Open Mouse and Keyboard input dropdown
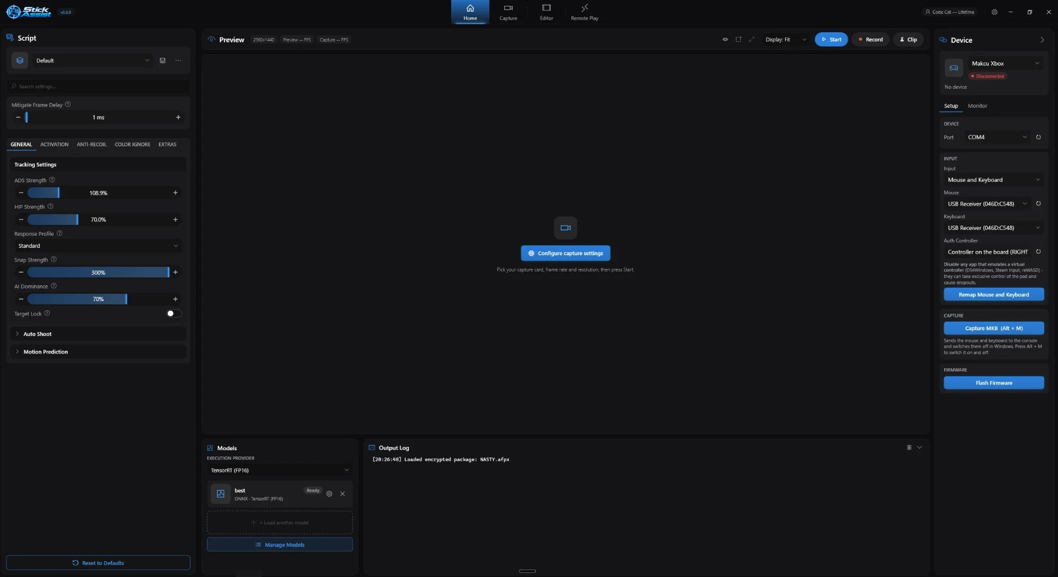This screenshot has width=1058, height=577. 994,180
